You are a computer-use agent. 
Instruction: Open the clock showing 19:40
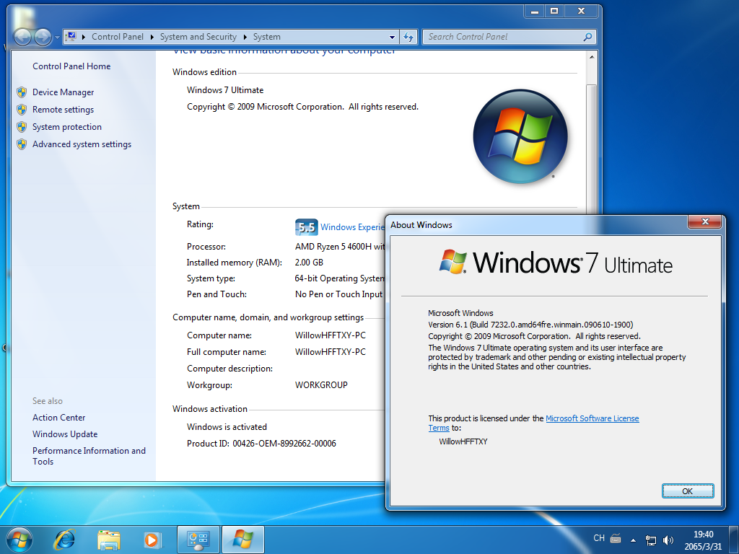[703, 535]
